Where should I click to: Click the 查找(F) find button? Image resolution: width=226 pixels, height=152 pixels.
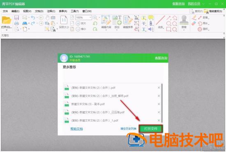point(196,11)
